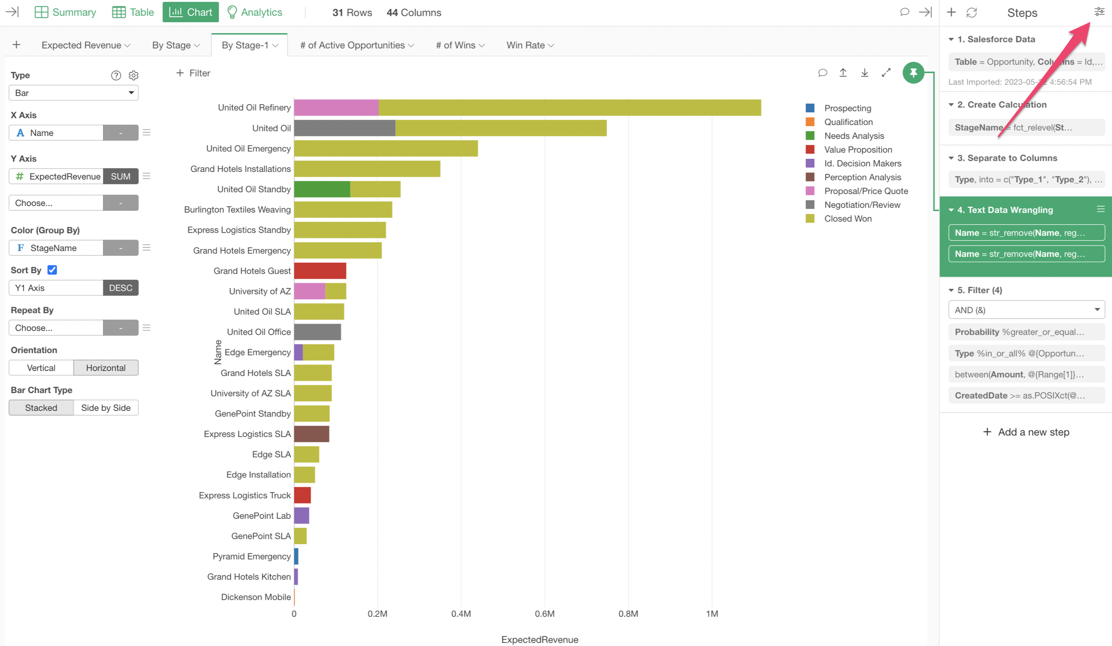Add a step with plus icon beside Steps
Viewport: 1112px width, 646px height.
click(951, 12)
